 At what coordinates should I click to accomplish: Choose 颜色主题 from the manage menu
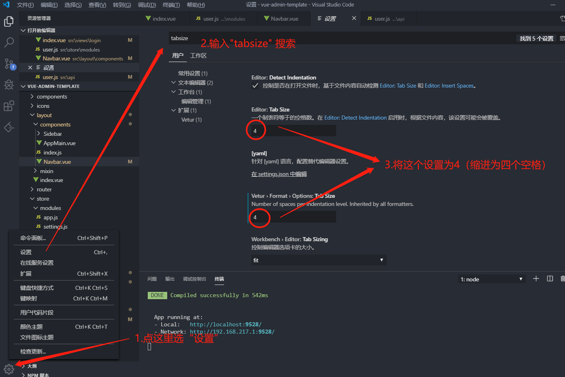64,327
